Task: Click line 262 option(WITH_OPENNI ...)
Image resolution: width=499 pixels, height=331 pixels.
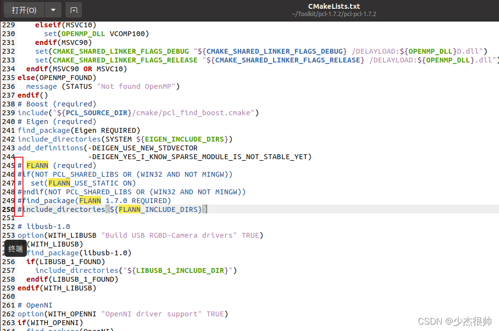Action: 123,314
